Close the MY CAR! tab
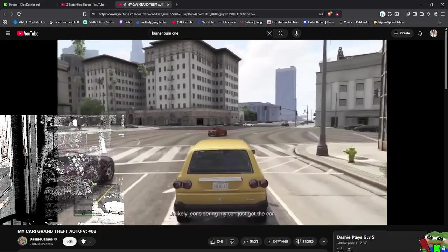Viewport: 448px width, 252px height. [x=168, y=5]
